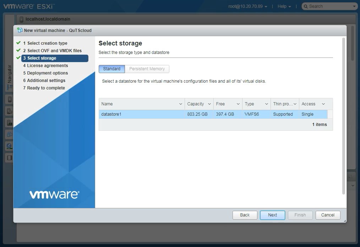Switch to the Standard storage tab
Viewport: 360px width, 247px height.
coord(112,69)
